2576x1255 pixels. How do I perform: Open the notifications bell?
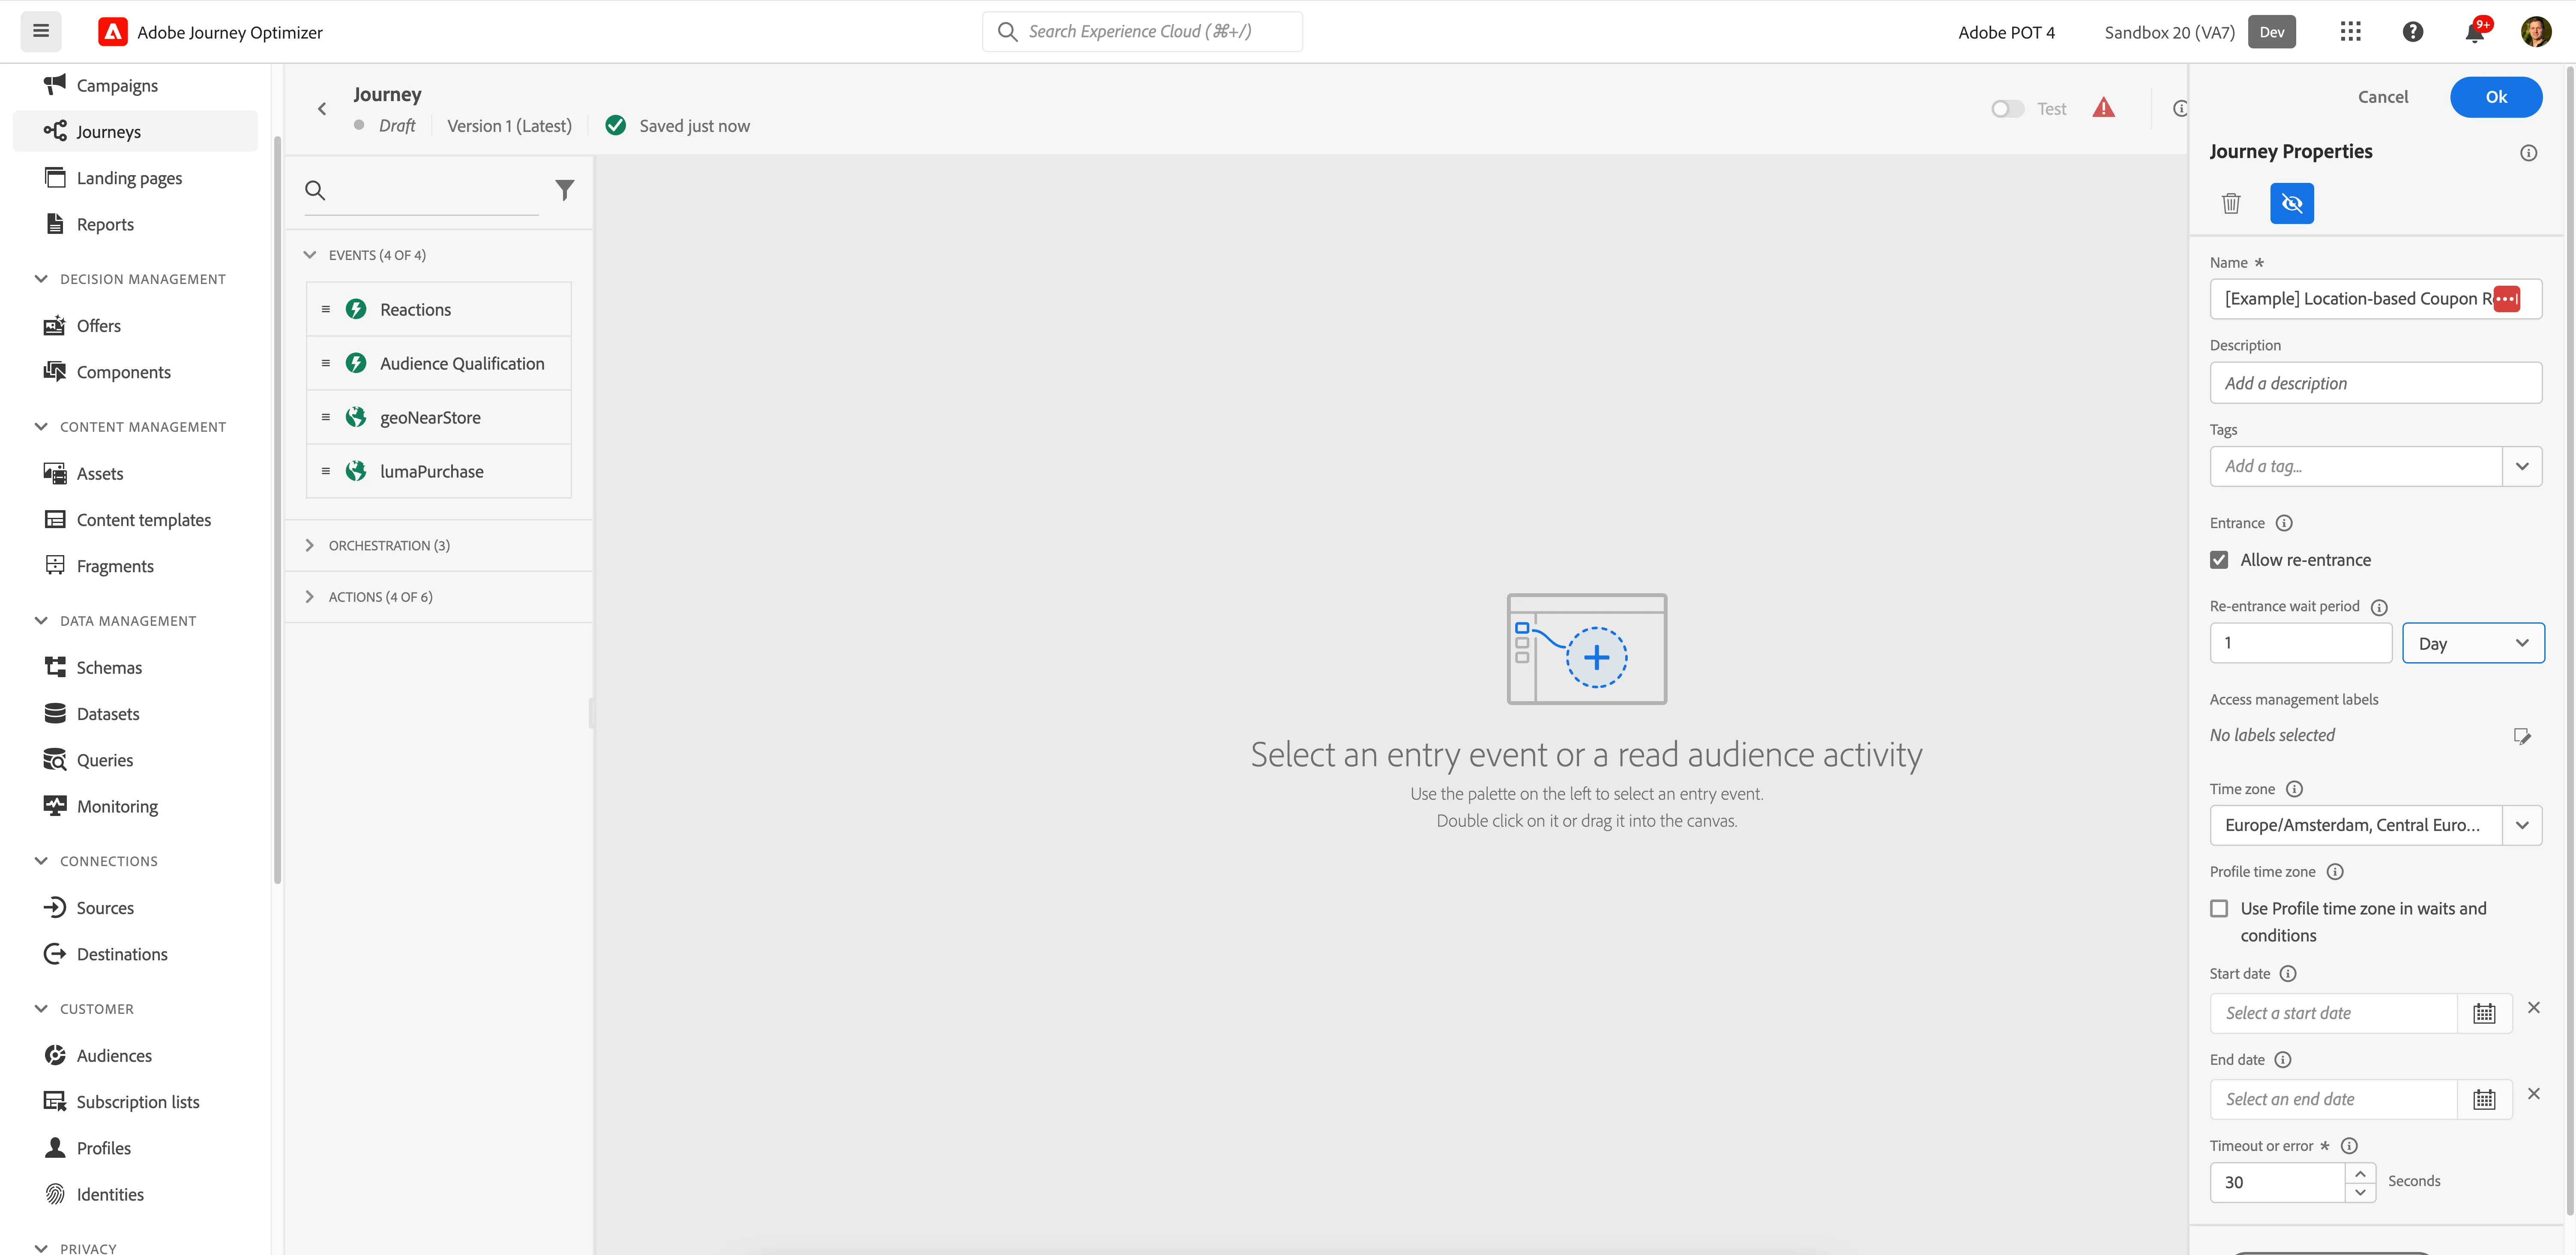[x=2475, y=32]
